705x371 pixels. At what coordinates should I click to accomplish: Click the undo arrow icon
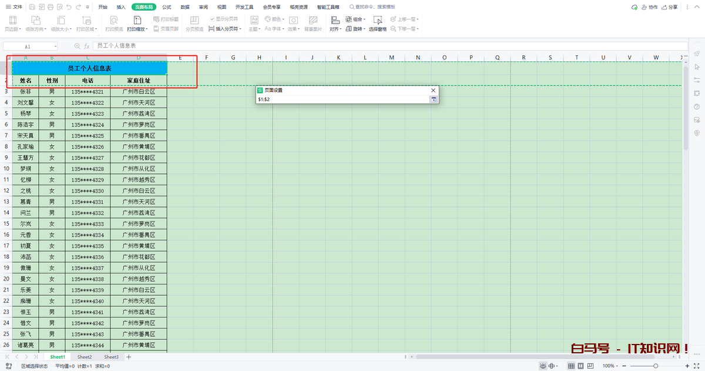[69, 7]
